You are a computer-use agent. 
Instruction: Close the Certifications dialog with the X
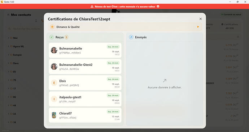pos(201,19)
